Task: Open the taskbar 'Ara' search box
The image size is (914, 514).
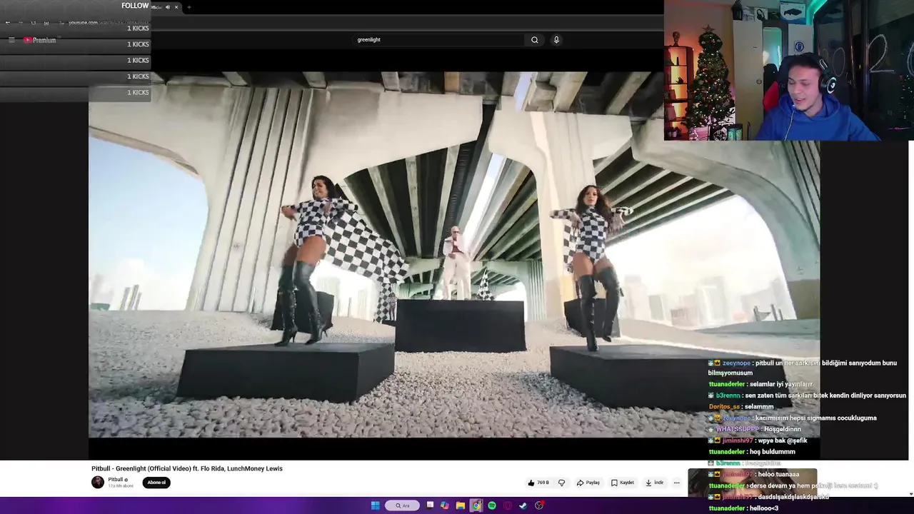Action: point(403,505)
